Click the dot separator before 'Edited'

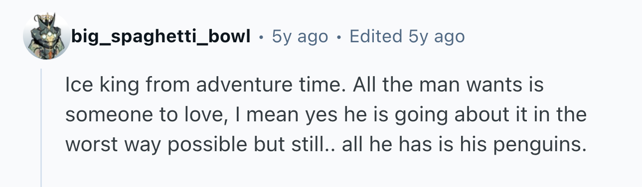[x=339, y=37]
